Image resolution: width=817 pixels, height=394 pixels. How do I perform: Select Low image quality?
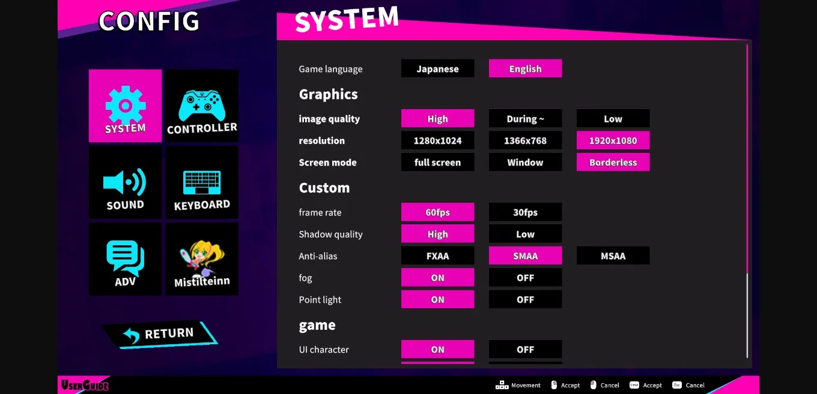tap(613, 118)
